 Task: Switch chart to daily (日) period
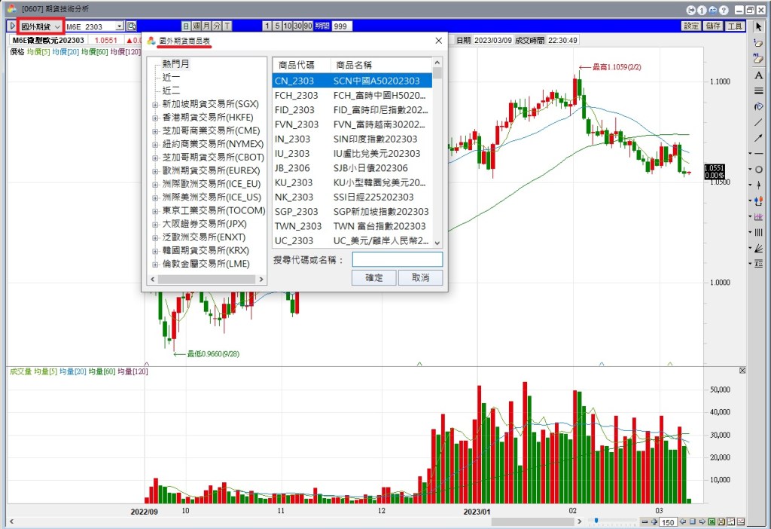coord(186,26)
